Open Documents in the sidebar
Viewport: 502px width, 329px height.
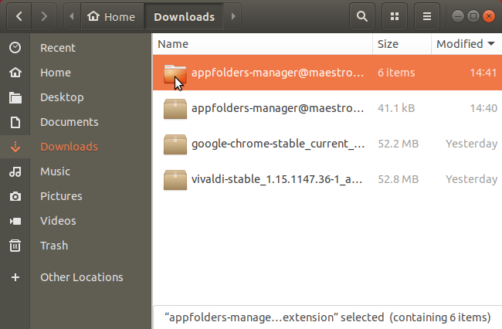coord(70,122)
